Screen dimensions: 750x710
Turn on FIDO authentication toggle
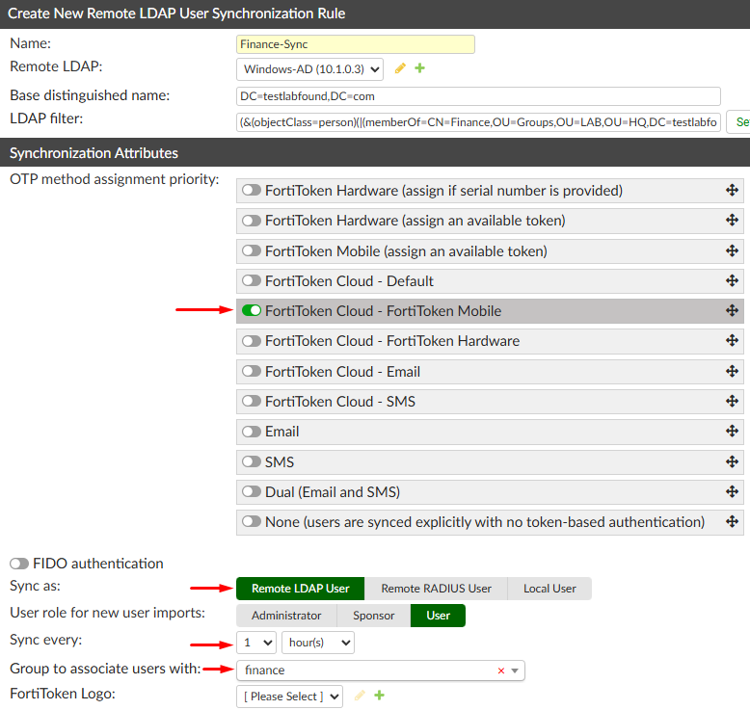(19, 564)
